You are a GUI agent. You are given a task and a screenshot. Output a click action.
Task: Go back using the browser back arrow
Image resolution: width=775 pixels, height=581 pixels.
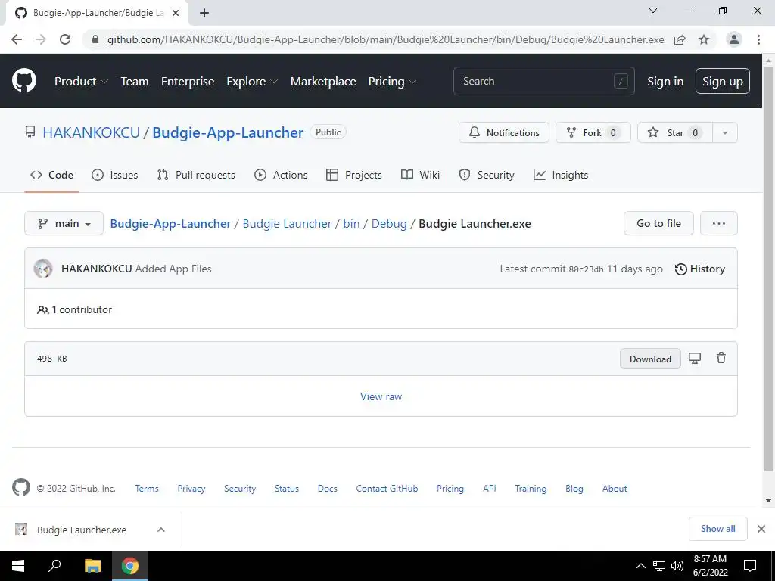pyautogui.click(x=17, y=39)
